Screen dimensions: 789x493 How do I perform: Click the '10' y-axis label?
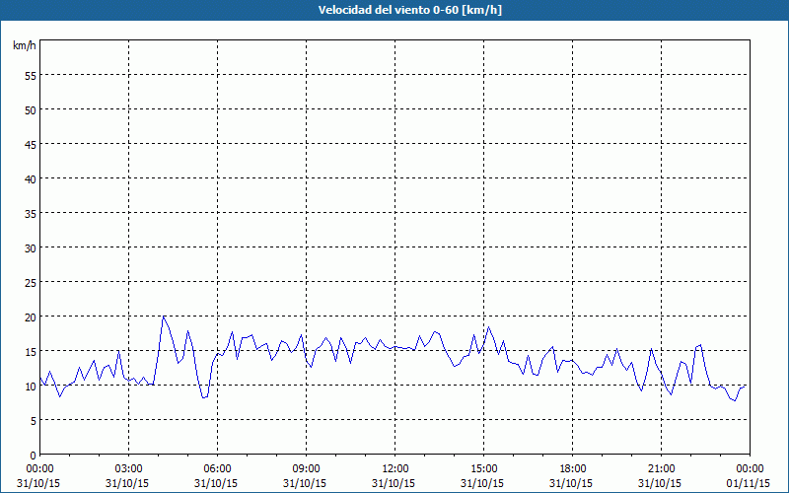coord(31,387)
